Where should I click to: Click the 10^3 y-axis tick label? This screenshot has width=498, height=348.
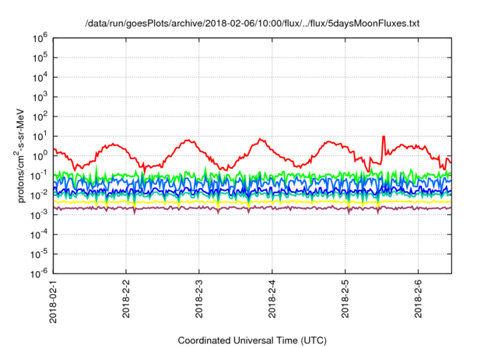(x=40, y=97)
